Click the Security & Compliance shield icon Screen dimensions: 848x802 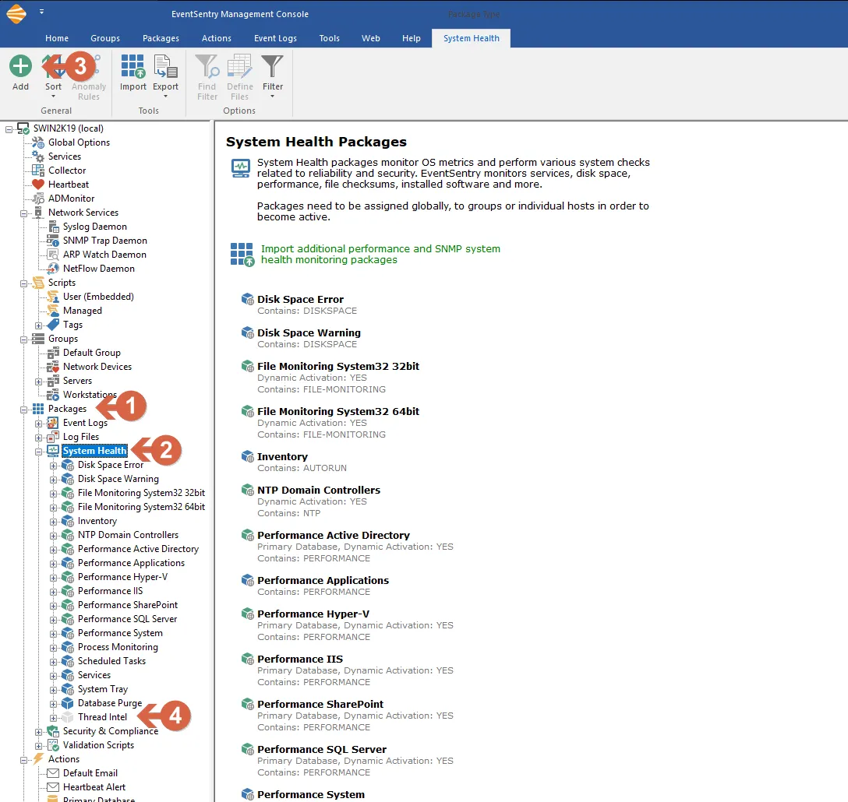coord(53,731)
